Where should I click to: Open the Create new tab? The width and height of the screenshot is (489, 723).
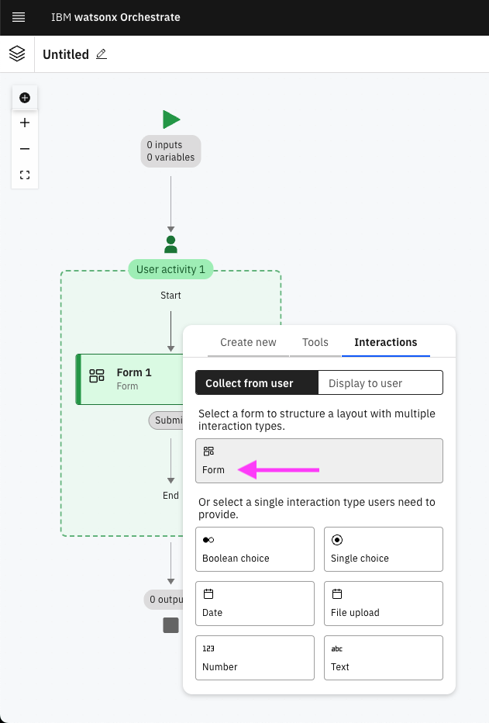tap(248, 342)
